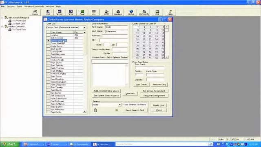Click the First Name input field
The width and height of the screenshot is (261, 147).
(116, 27)
